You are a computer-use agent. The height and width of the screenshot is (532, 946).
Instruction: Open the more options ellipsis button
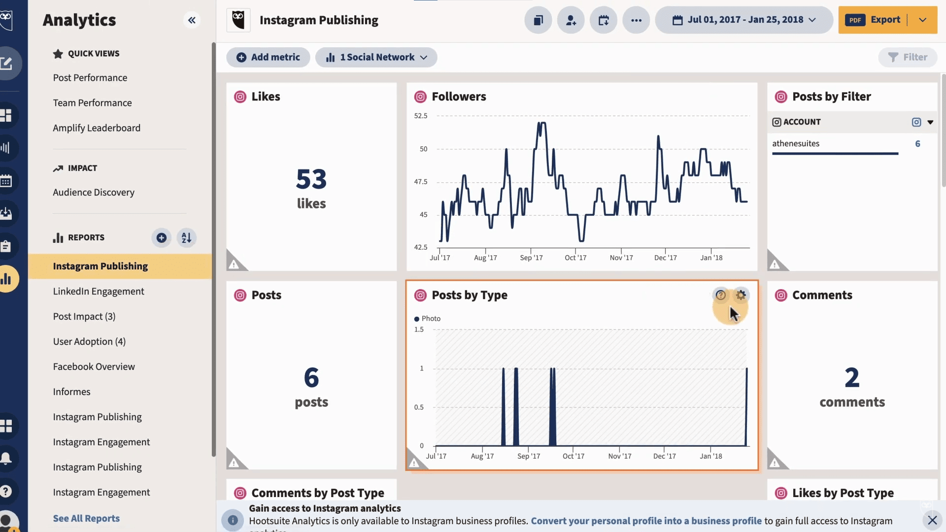tap(636, 20)
